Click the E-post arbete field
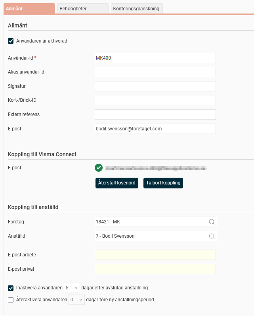This screenshot has width=254, height=316. 155,255
